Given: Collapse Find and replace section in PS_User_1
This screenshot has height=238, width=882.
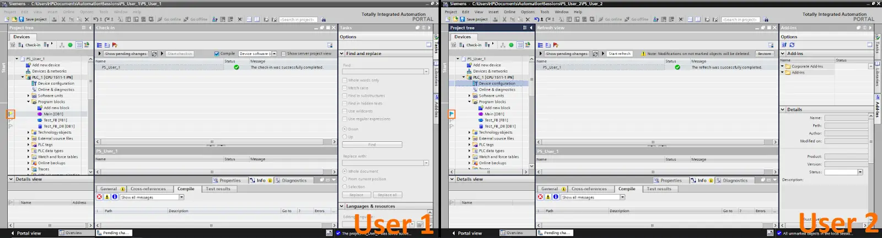Looking at the screenshot, I should pyautogui.click(x=342, y=54).
